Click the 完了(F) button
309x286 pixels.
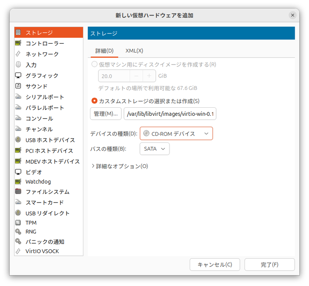(270, 264)
